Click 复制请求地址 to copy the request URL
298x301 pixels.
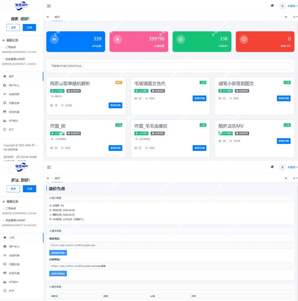click(x=58, y=253)
